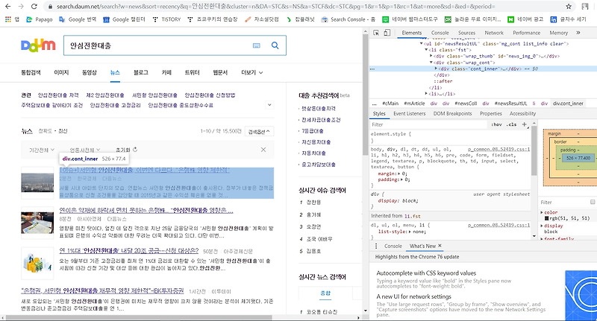The image size is (597, 321).
Task: Close the filter bar with the X icon
Action: (x=263, y=150)
